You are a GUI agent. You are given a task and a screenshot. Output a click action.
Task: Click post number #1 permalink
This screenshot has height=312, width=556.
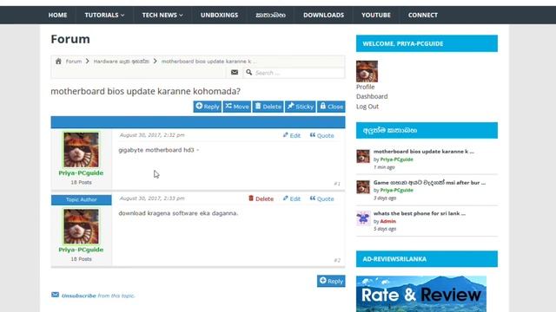337,184
